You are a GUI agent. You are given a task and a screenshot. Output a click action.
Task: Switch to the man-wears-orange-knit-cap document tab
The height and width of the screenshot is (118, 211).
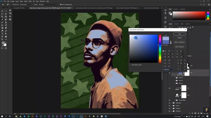(x=50, y=8)
